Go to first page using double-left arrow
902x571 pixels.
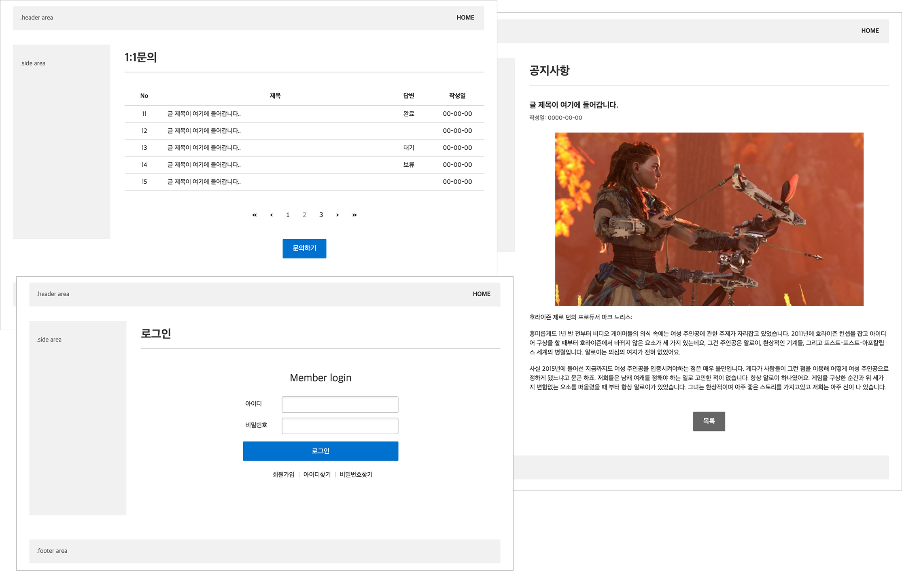tap(254, 215)
